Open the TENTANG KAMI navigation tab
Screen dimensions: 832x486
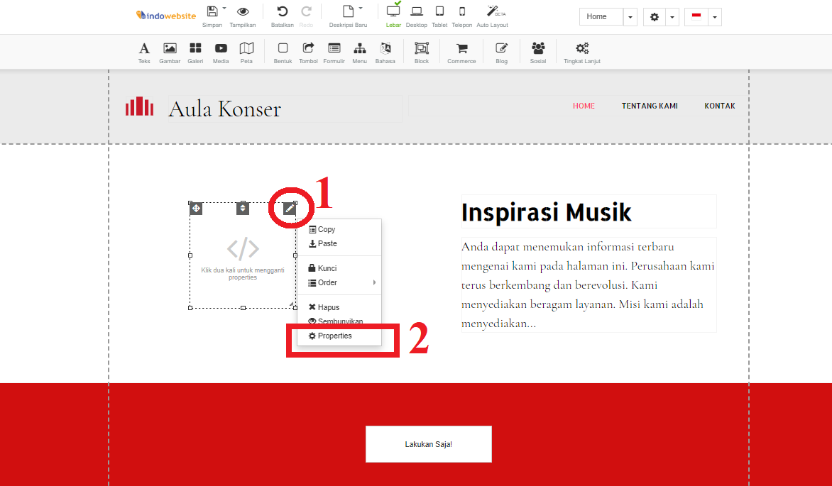tap(650, 105)
